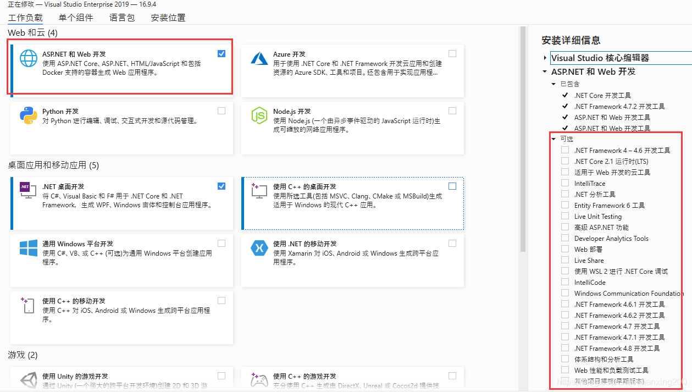Check .NET Framework 4.6.2 开发工具 checkbox

coord(565,315)
